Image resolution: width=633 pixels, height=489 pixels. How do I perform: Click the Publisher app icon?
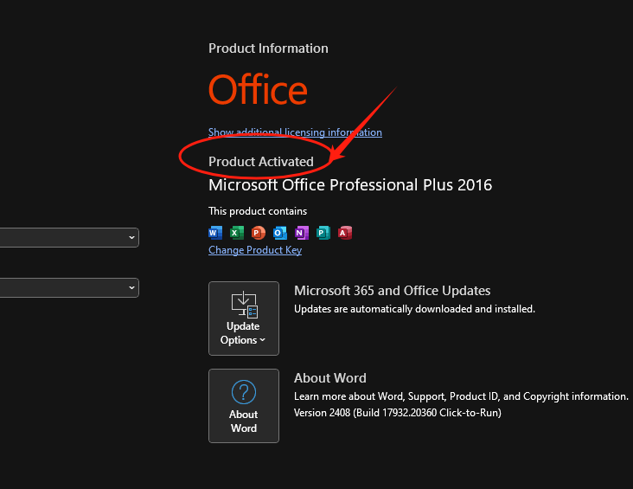click(x=323, y=233)
